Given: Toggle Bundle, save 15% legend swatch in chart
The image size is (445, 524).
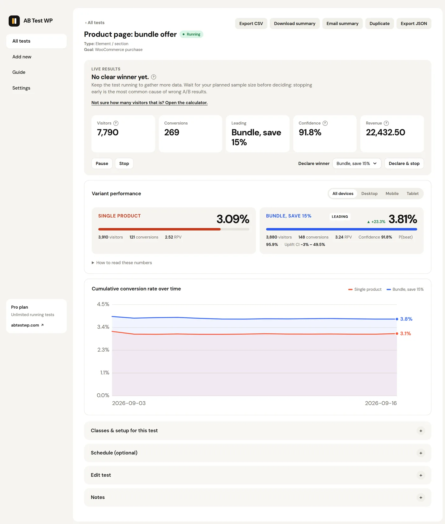Looking at the screenshot, I should 389,289.
